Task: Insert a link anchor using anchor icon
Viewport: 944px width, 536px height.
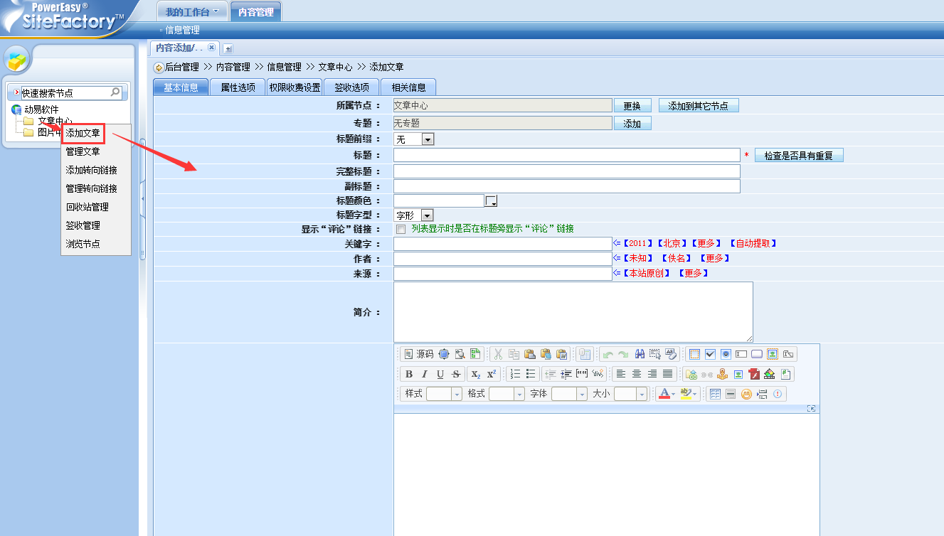Action: point(722,374)
